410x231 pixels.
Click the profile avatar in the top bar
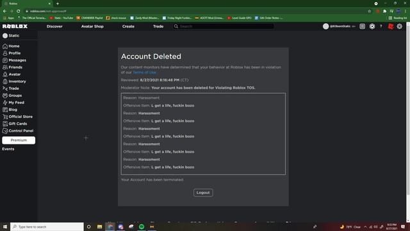(325, 26)
